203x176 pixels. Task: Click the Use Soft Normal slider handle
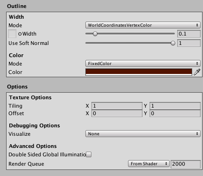[173, 43]
